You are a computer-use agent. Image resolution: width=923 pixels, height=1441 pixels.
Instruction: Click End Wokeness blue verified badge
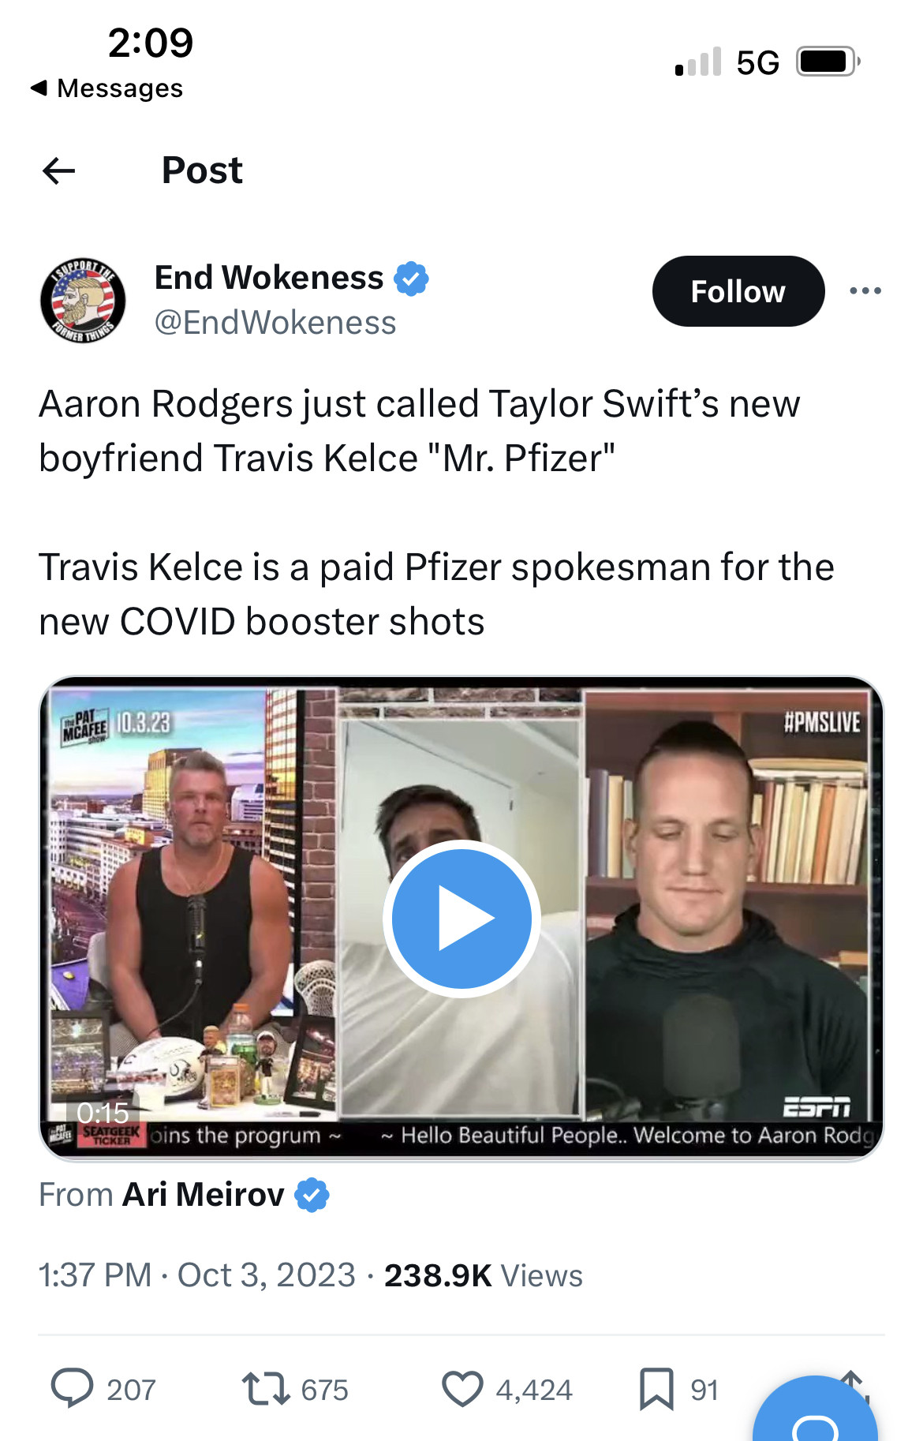(411, 279)
